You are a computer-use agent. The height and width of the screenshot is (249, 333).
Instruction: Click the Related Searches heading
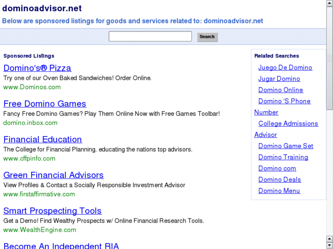point(277,56)
